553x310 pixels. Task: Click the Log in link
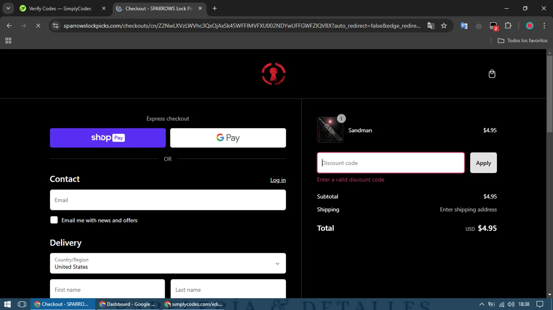click(x=278, y=180)
